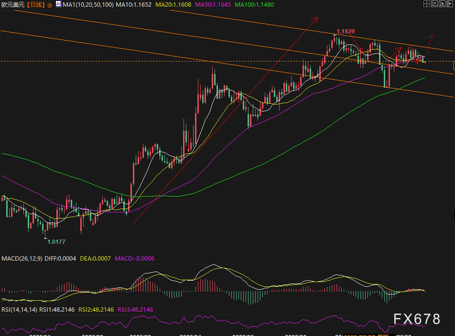The width and height of the screenshot is (455, 336).
Task: Open MA1(10,20,50,100) indicator settings
Action: coord(88,4)
